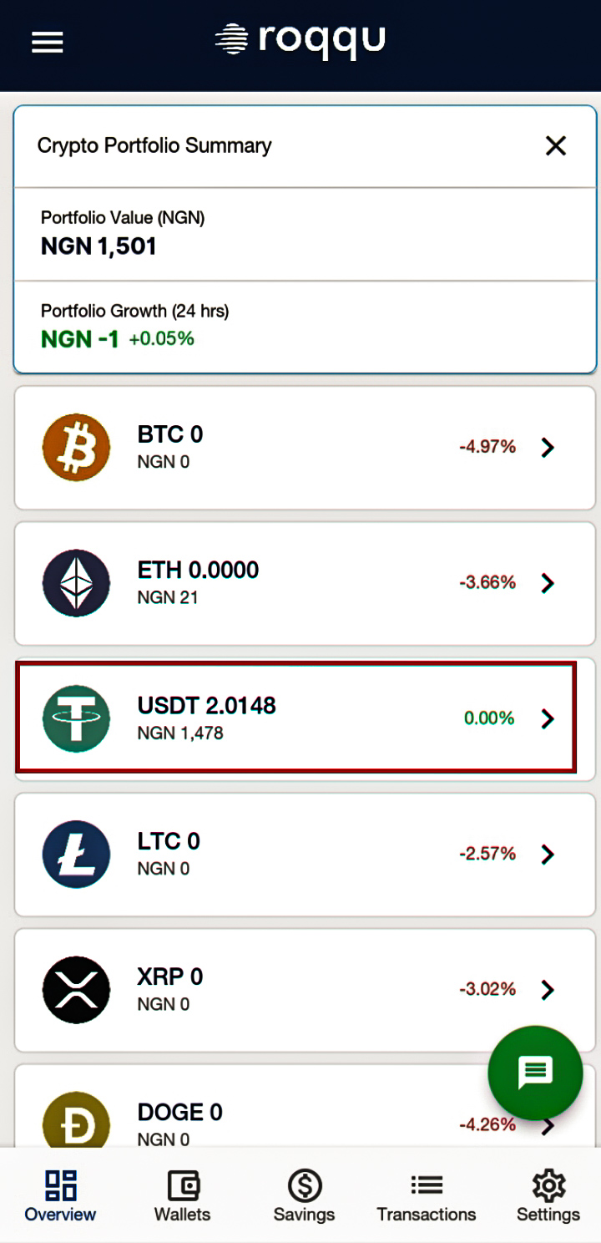Expand USDT row chevron arrow
The image size is (601, 1243).
pos(548,718)
